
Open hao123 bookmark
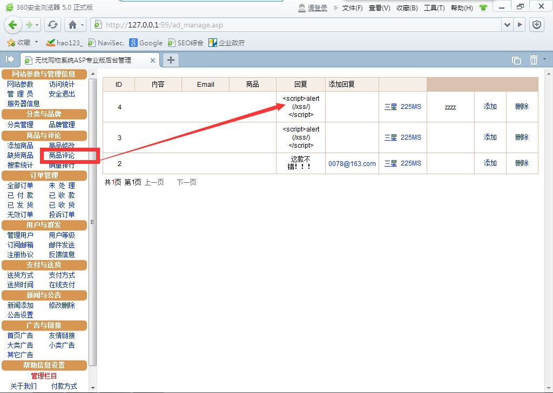[65, 43]
